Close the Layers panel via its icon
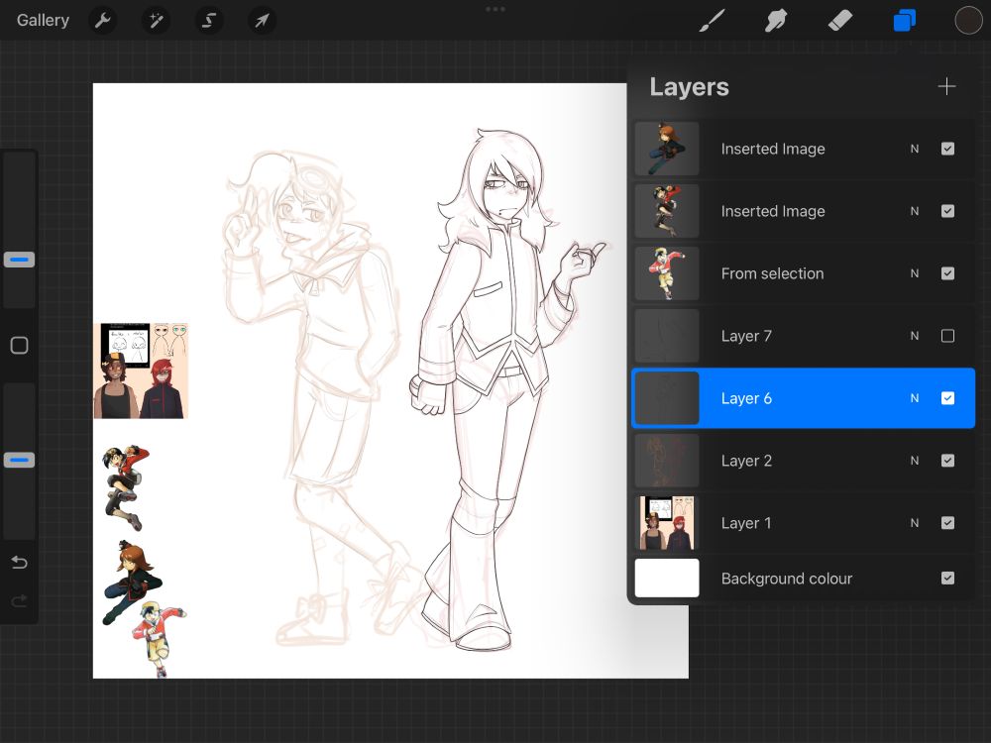991x743 pixels. [904, 20]
